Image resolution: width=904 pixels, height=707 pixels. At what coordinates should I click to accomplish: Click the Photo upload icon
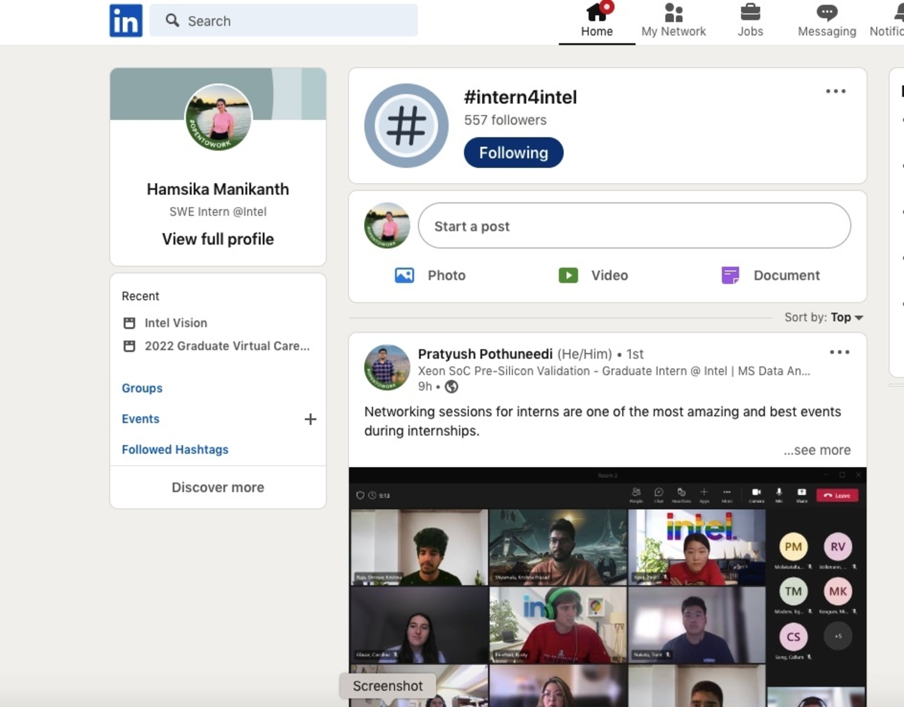tap(404, 275)
